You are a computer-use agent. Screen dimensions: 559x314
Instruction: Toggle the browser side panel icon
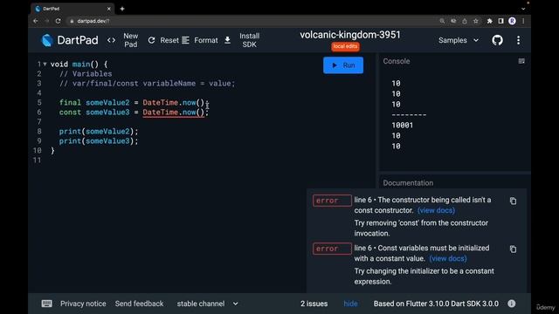pyautogui.click(x=500, y=21)
